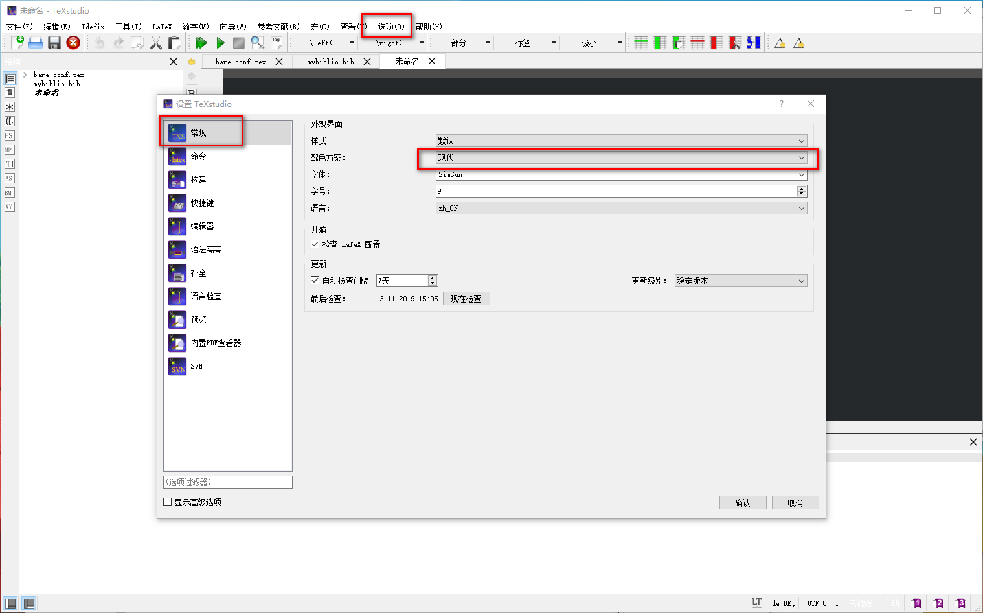This screenshot has width=983, height=613.
Task: Show structure view in side panel
Action: click(x=10, y=78)
